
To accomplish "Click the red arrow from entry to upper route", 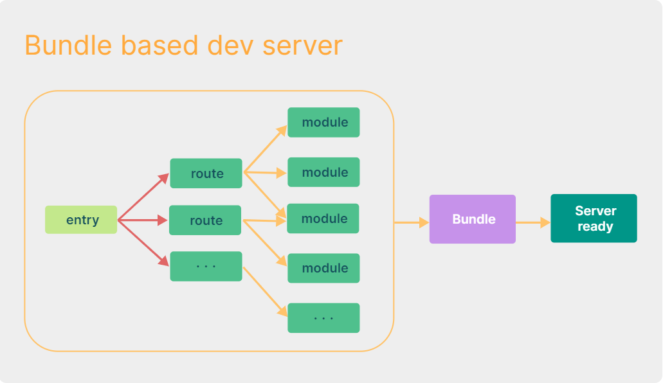I will [x=144, y=197].
